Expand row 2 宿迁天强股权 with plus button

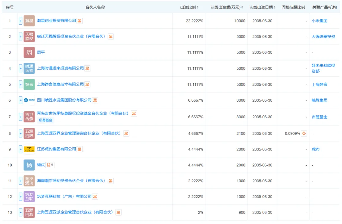point(21,37)
